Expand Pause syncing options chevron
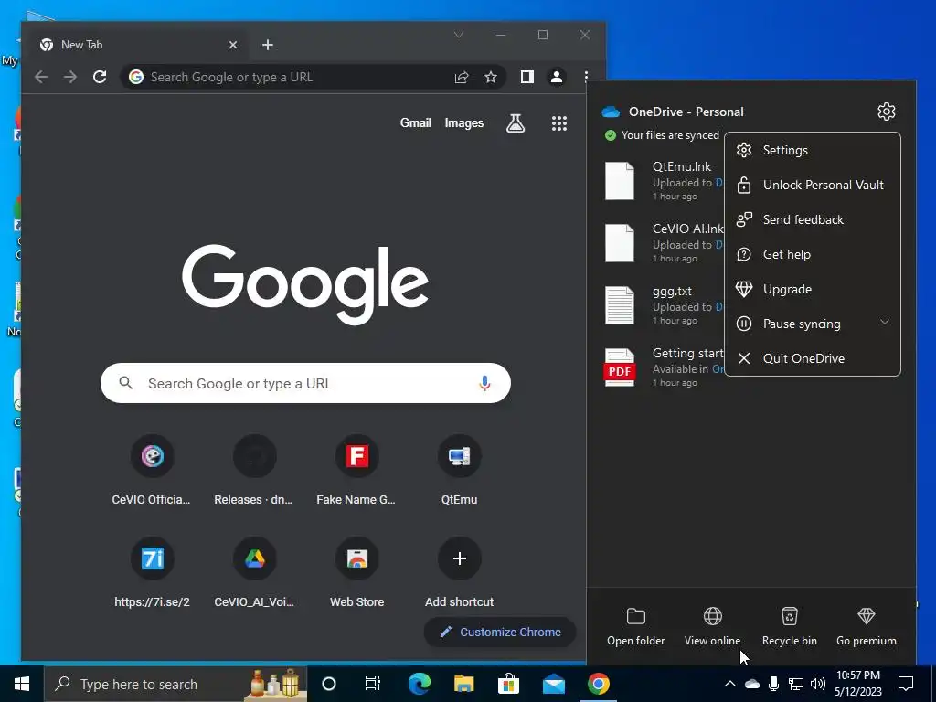This screenshot has height=702, width=936. (884, 323)
